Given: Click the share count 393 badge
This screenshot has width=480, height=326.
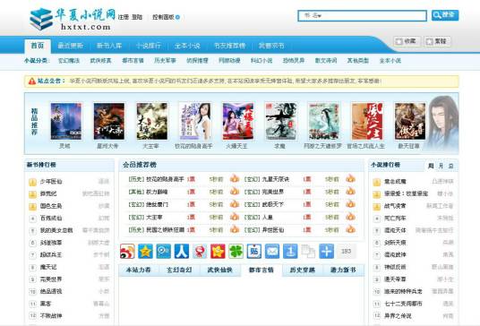Looking at the screenshot, I should point(347,252).
